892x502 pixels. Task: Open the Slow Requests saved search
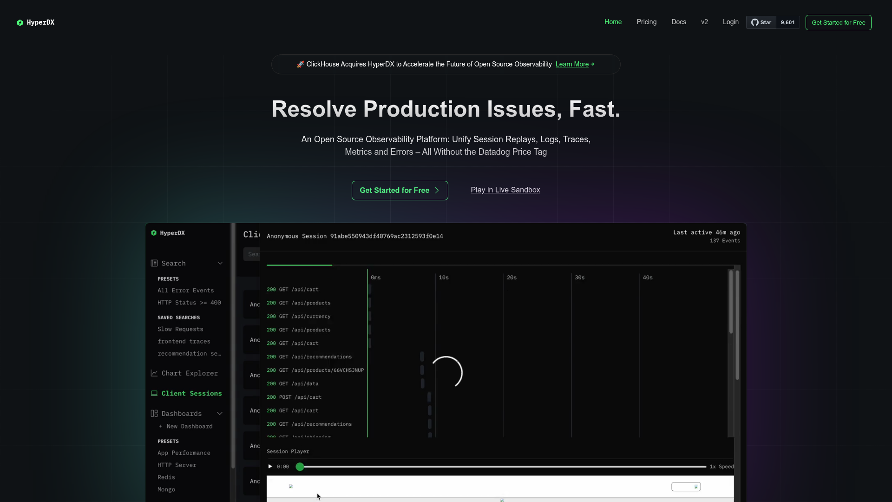(x=180, y=329)
